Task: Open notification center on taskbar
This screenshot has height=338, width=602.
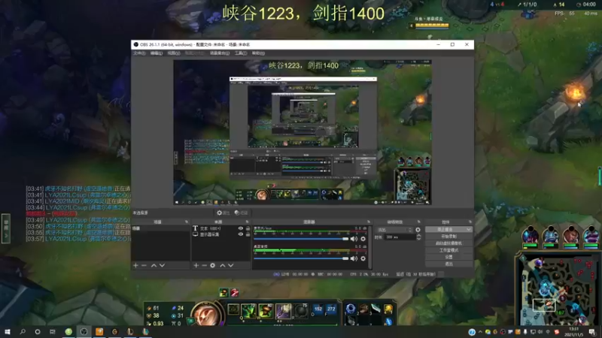Action: tap(592, 332)
